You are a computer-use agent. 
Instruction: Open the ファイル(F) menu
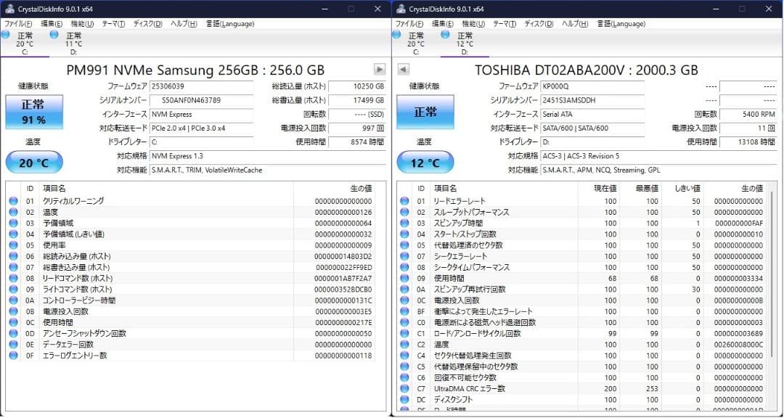(x=17, y=22)
